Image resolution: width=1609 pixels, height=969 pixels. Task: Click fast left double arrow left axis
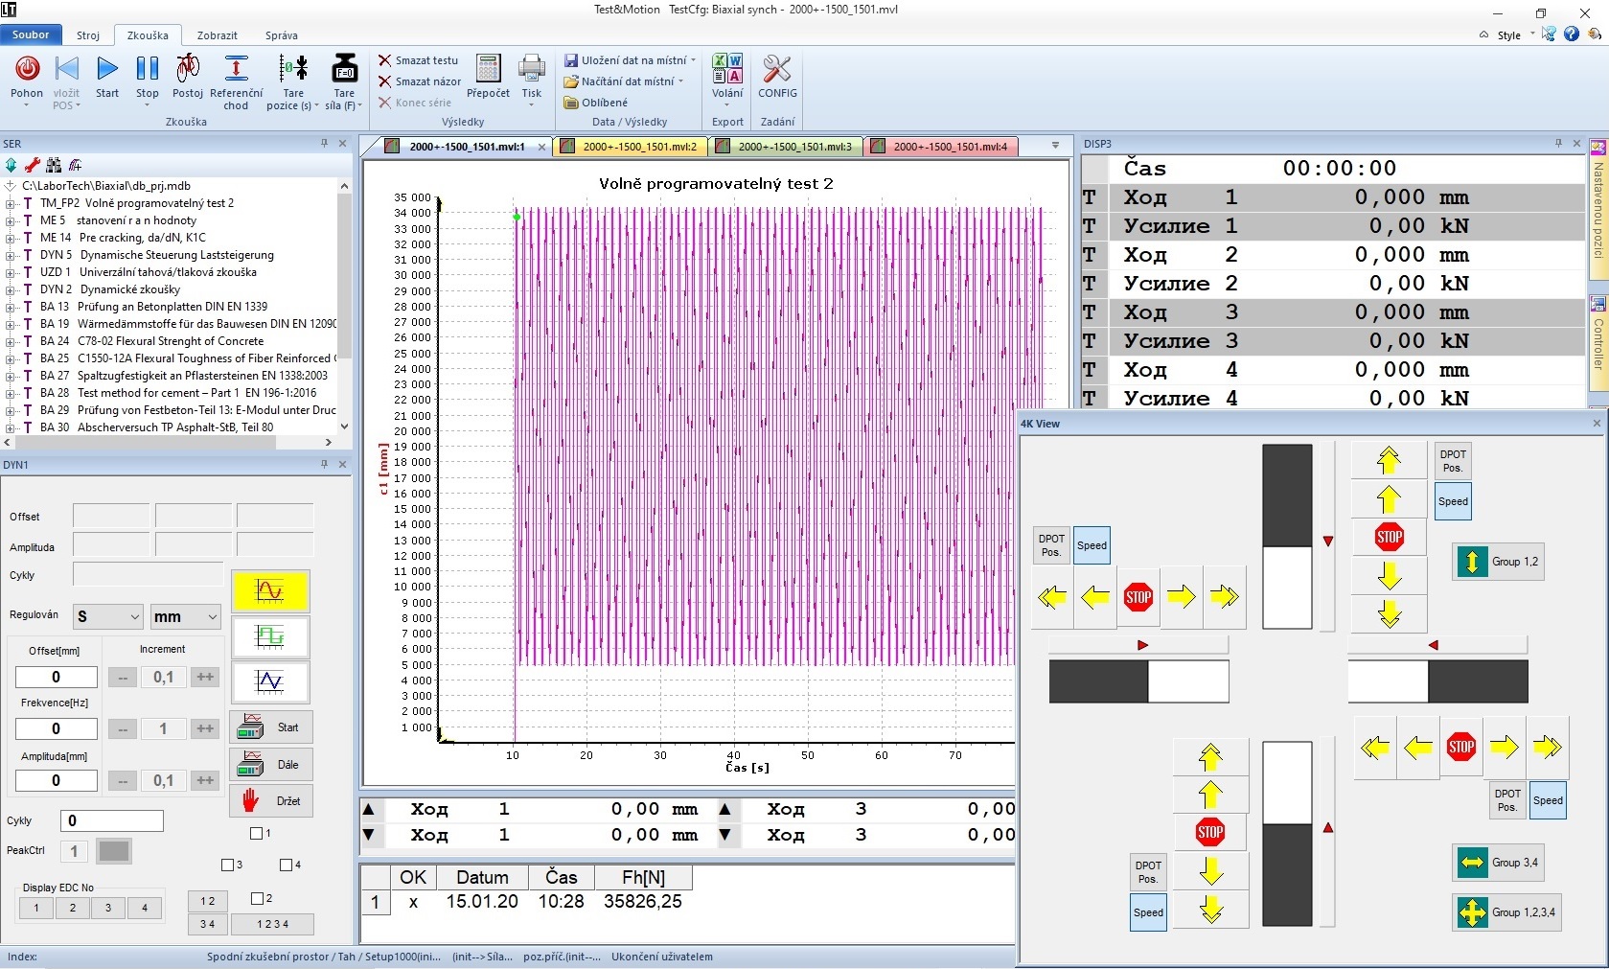[x=1052, y=597]
